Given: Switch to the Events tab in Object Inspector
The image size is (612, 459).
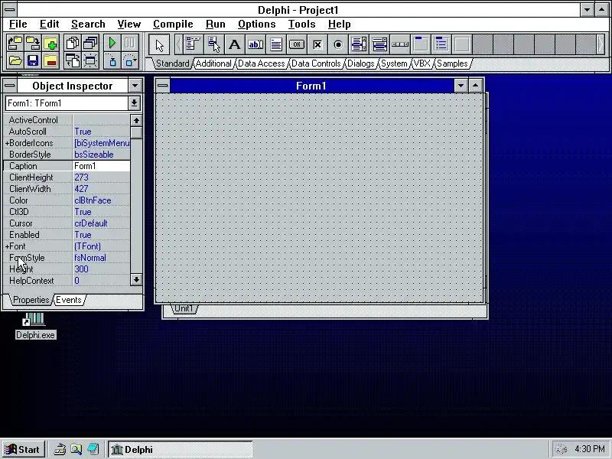Looking at the screenshot, I should [x=69, y=300].
